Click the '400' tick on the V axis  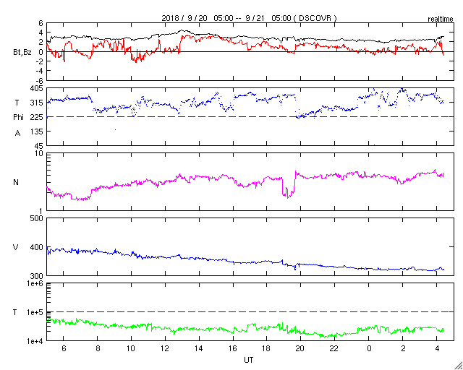point(37,247)
